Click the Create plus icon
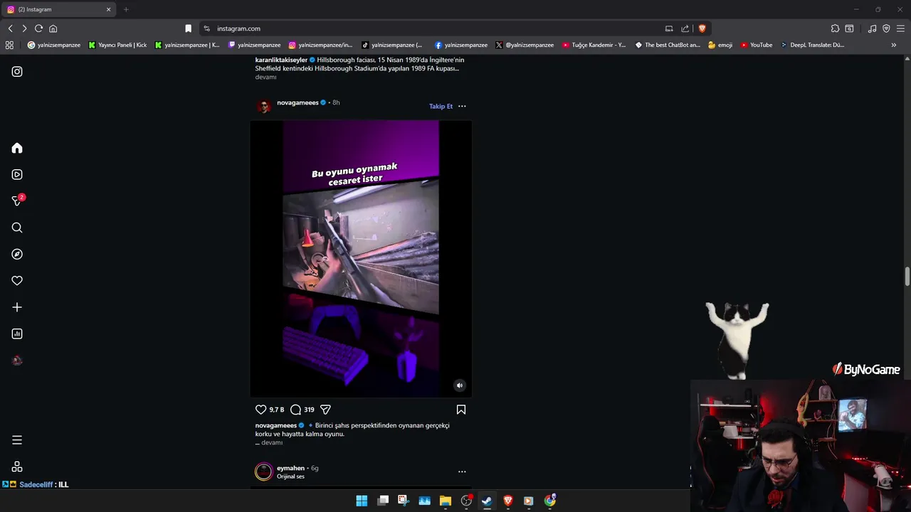Viewport: 911px width, 512px height. click(17, 307)
